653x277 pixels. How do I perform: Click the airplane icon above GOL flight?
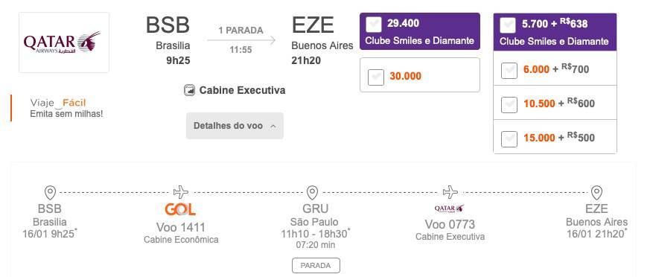181,192
